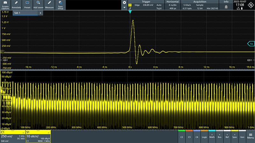Viewport: 255px width, 143px height.
Task: Open the Trigger settings panel
Action: 146,4
